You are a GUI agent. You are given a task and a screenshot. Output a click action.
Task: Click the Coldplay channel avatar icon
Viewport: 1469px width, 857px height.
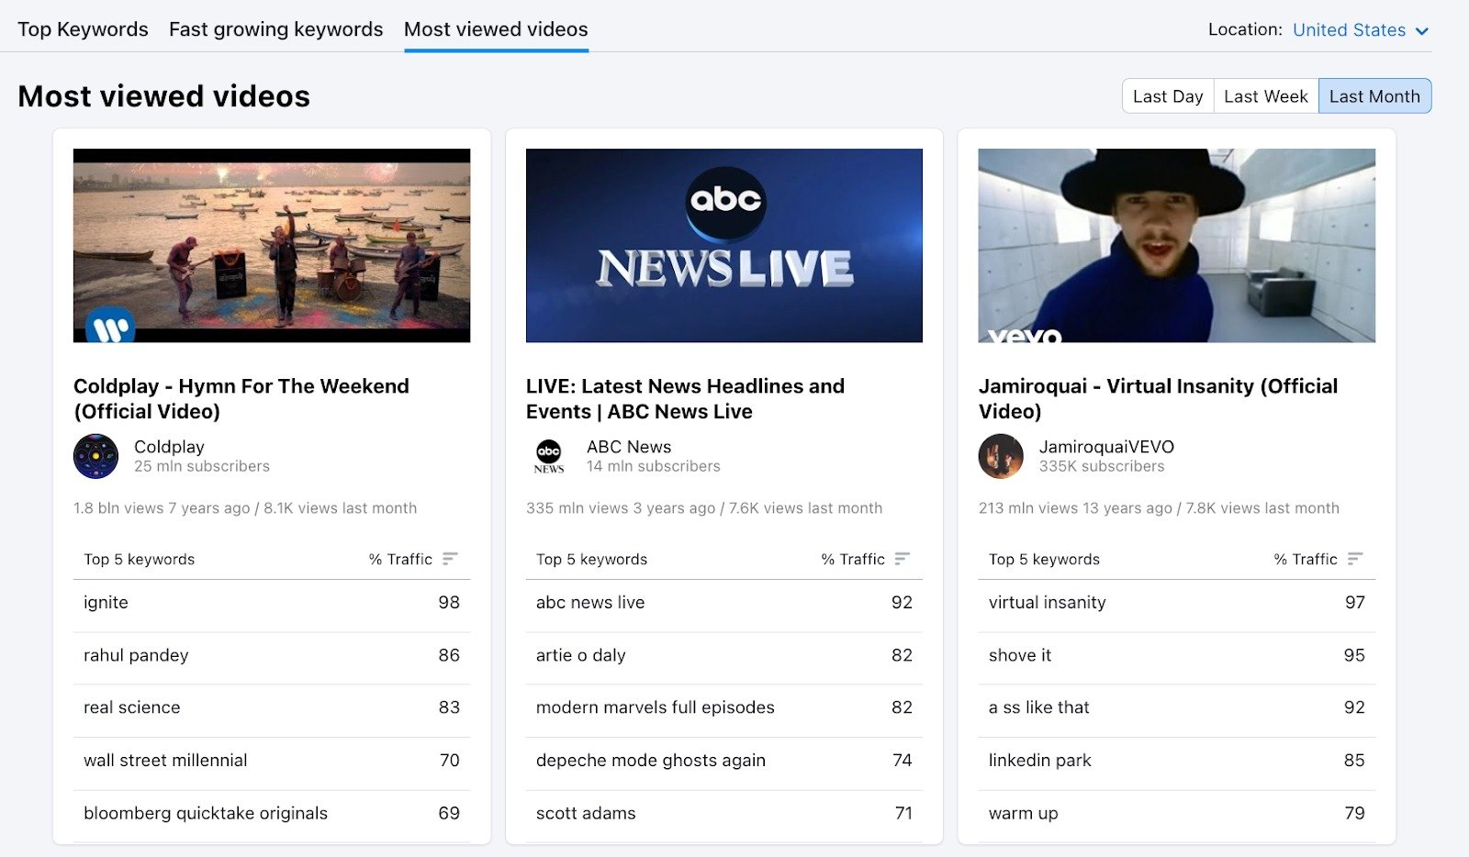(x=95, y=456)
